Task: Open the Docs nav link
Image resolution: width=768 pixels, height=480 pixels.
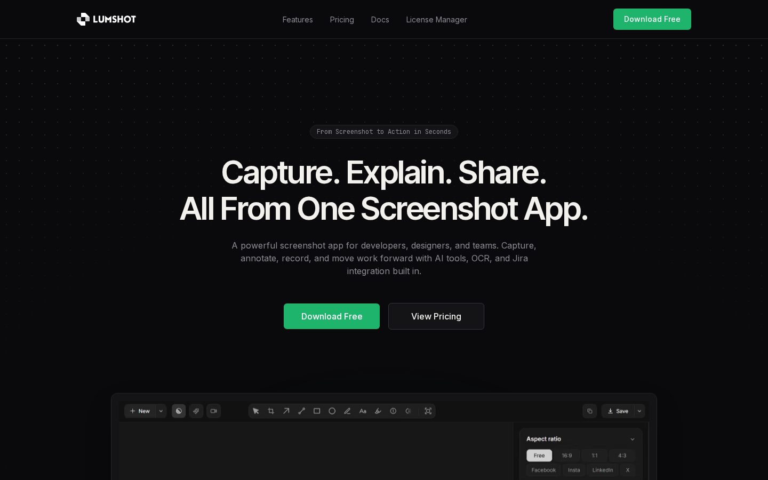Action: (380, 20)
